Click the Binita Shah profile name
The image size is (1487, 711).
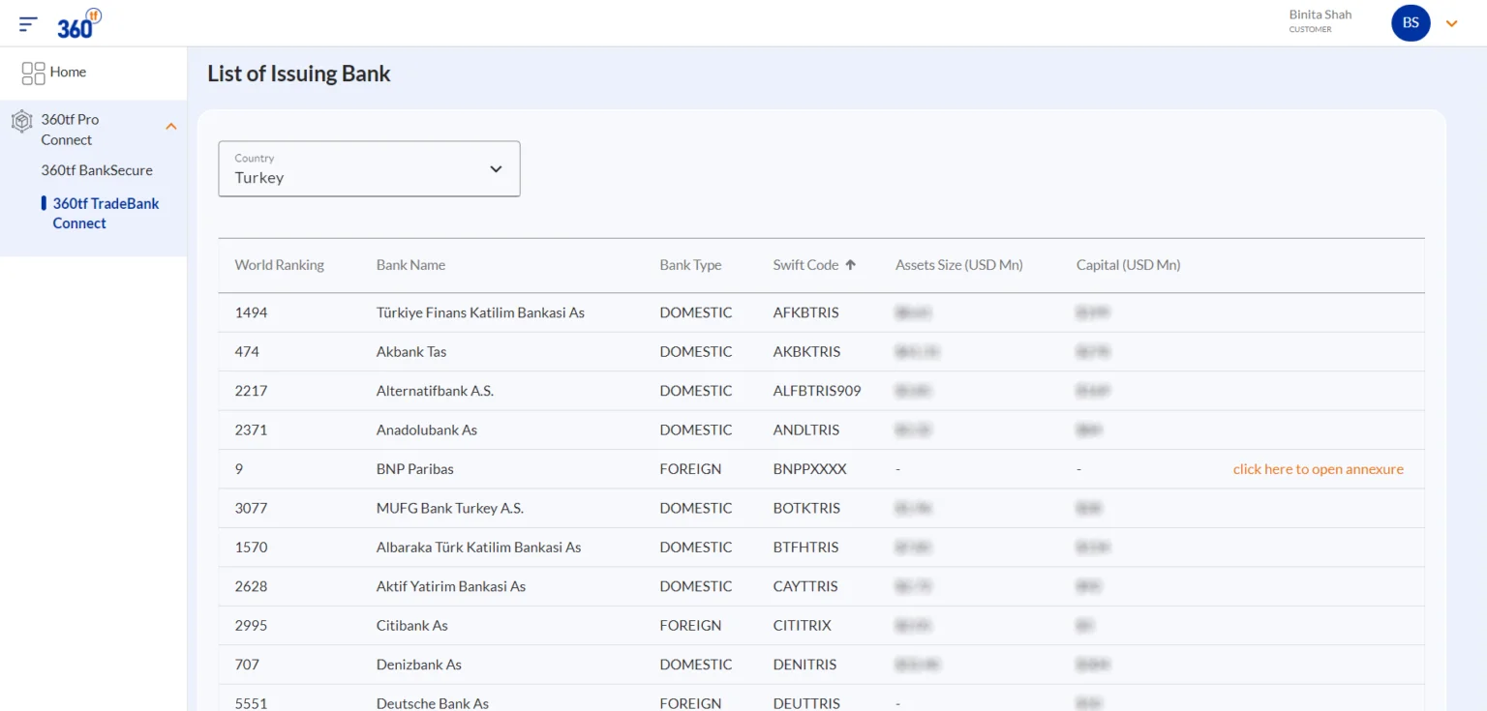(x=1320, y=15)
